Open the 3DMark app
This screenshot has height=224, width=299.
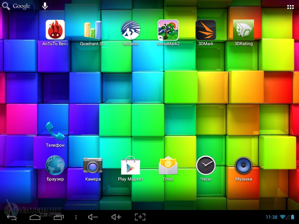[206, 30]
